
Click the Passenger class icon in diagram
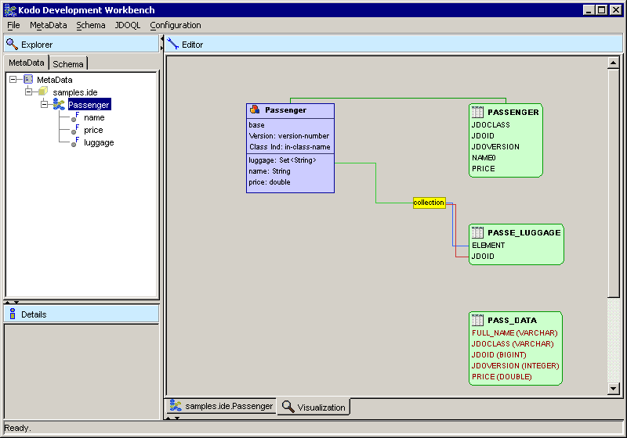(255, 110)
